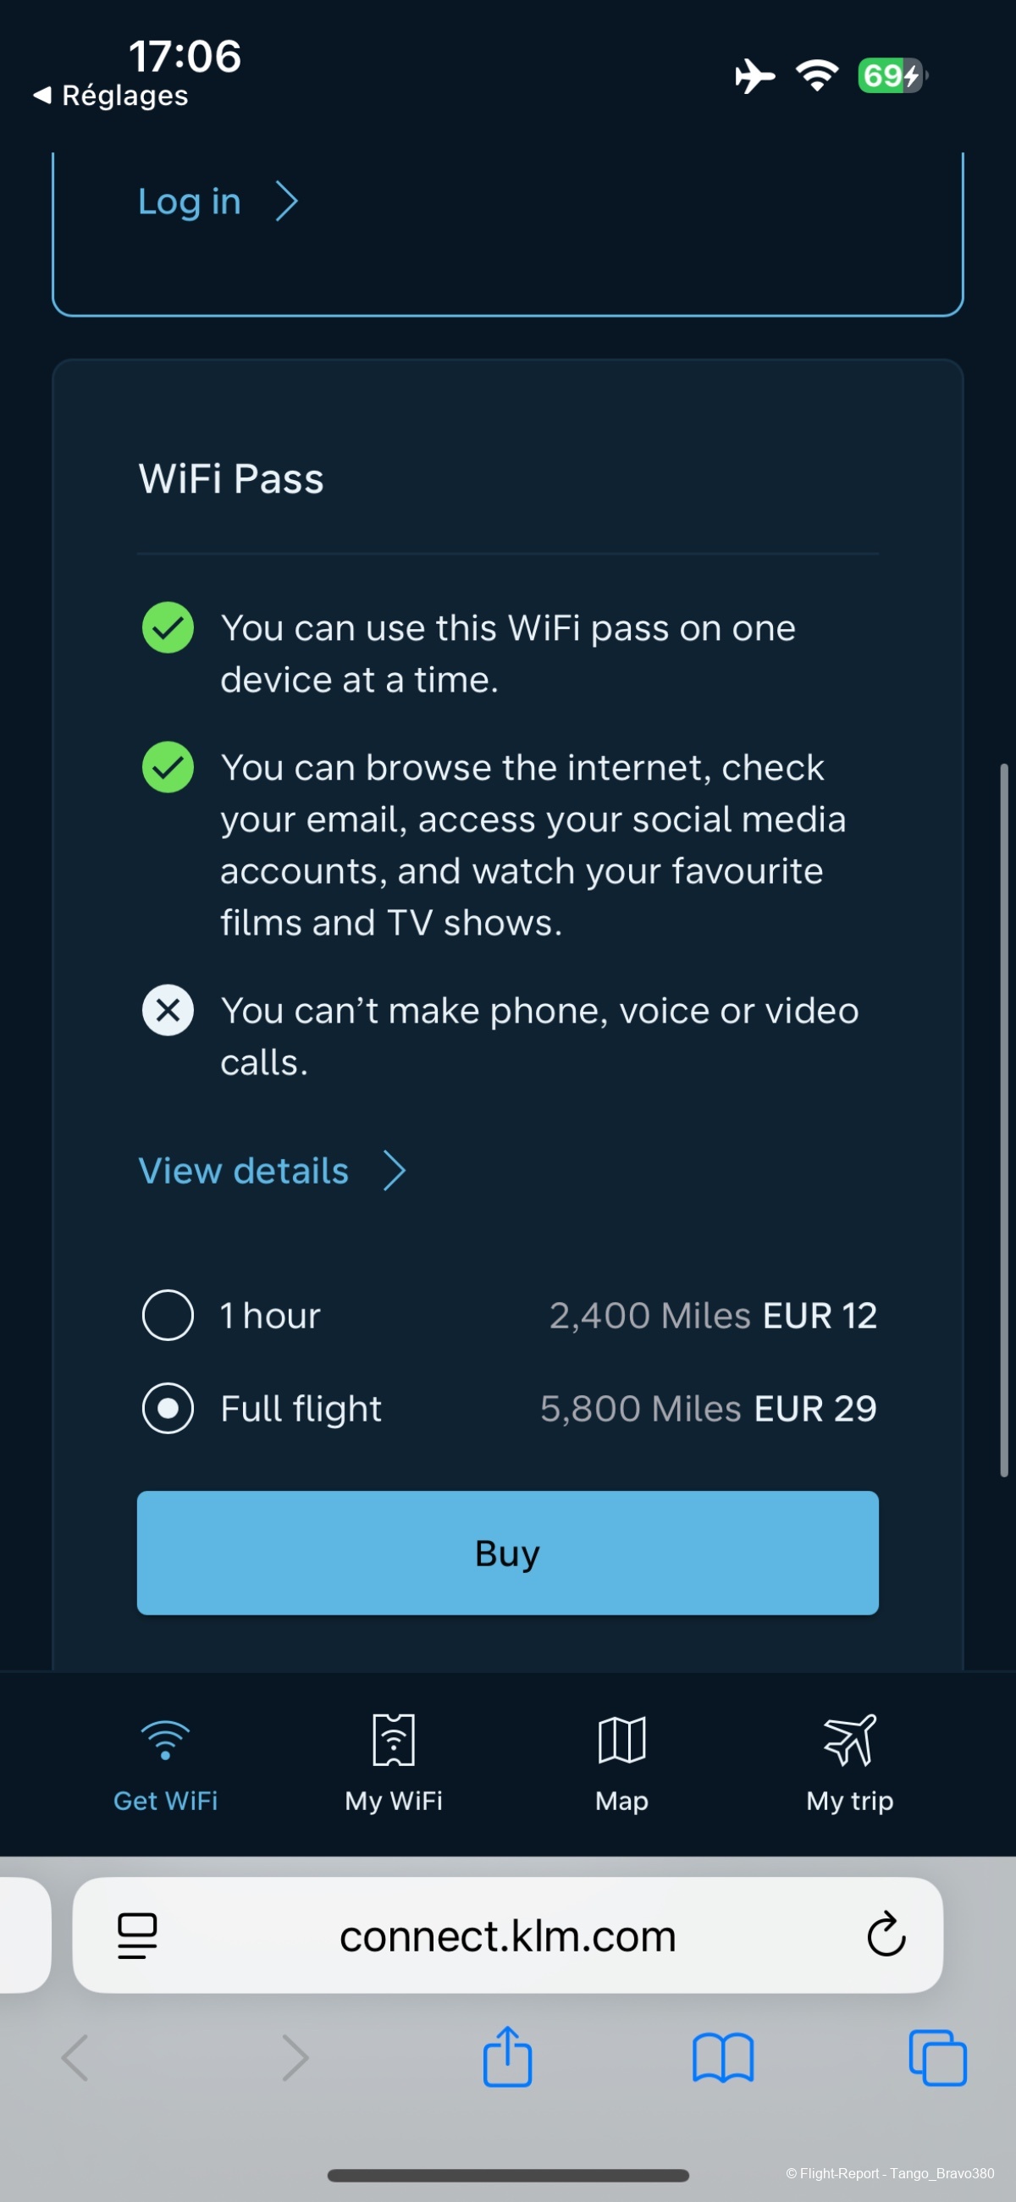Viewport: 1016px width, 2202px height.
Task: Tap the Log in link
Action: [189, 201]
